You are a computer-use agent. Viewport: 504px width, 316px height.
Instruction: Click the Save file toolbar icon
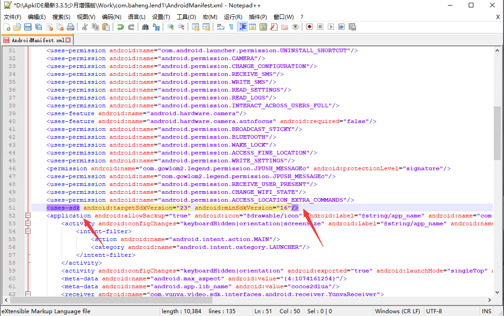tap(28, 27)
